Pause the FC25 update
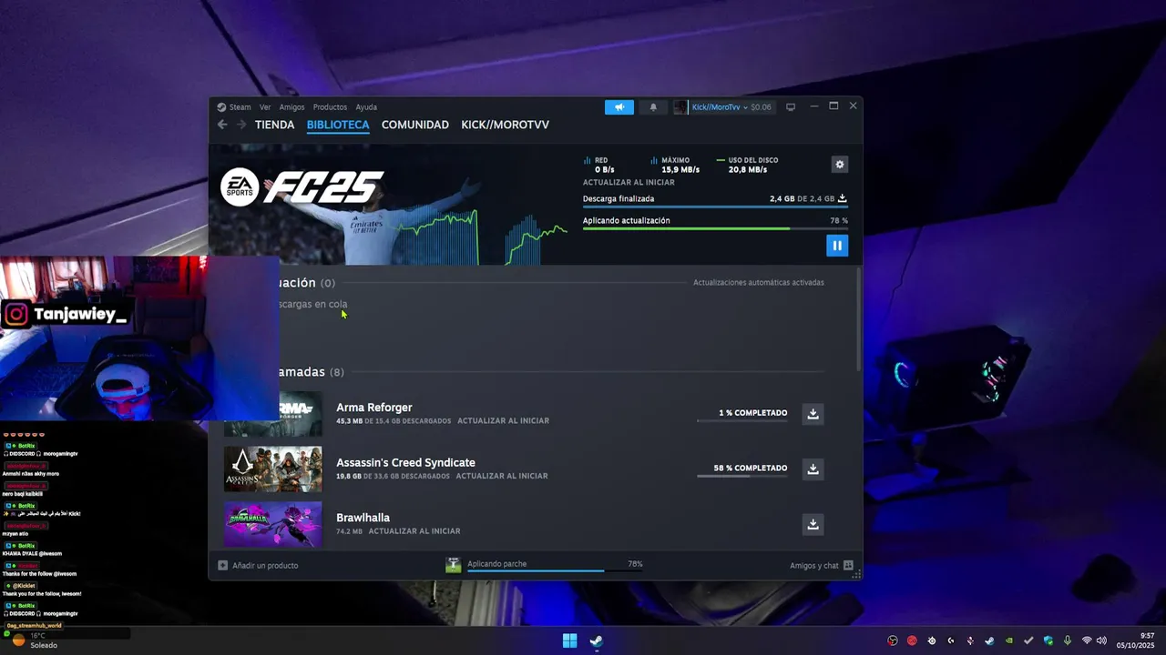Screen dimensions: 1166x655 [x=837, y=245]
